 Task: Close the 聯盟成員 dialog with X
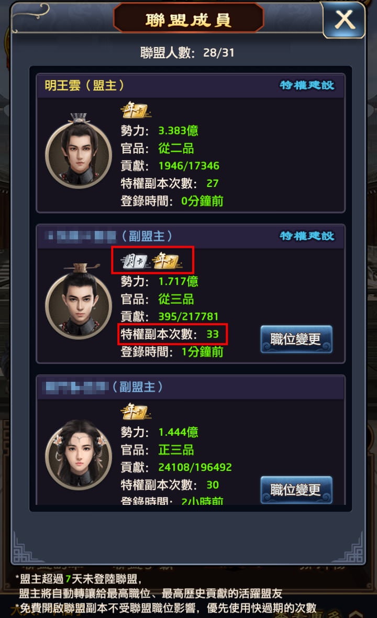[x=345, y=20]
